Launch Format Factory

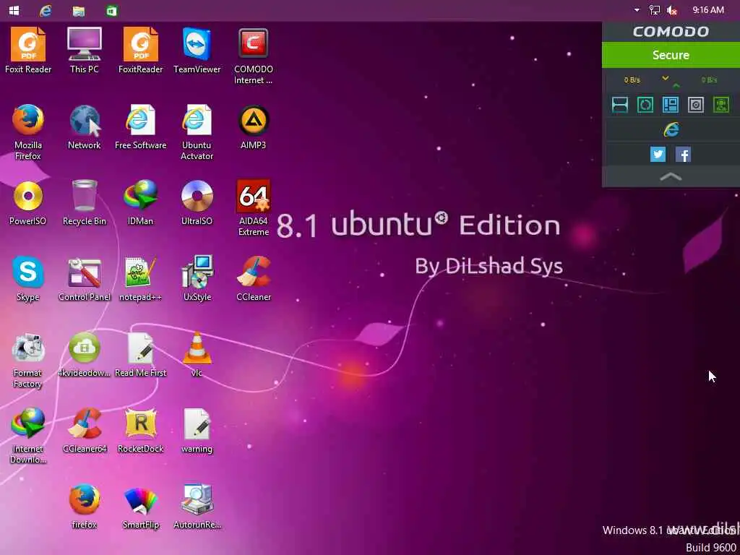(28, 361)
